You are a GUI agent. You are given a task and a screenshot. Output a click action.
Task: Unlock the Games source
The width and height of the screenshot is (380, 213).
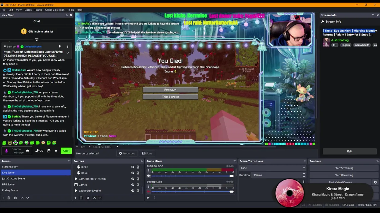tap(138, 185)
